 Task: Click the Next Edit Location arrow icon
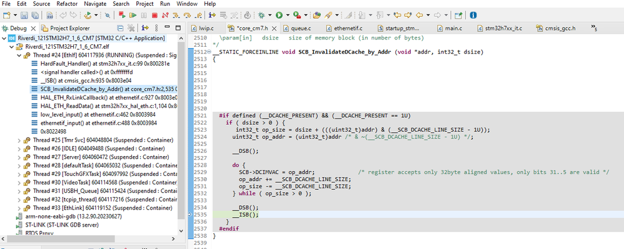pos(408,15)
